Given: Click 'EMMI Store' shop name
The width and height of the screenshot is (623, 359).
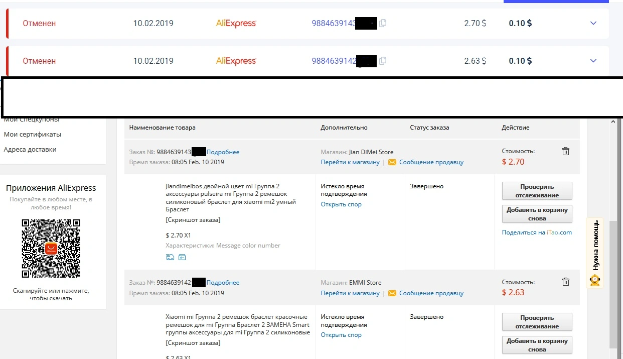Looking at the screenshot, I should (x=365, y=283).
